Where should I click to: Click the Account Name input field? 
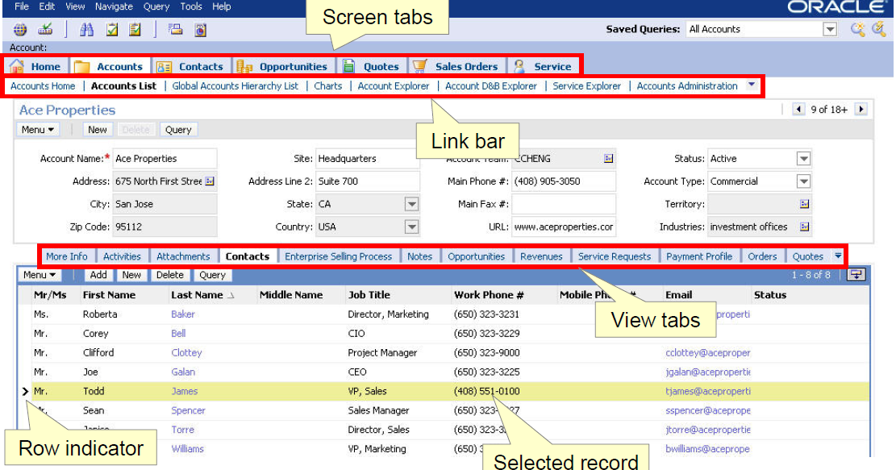pos(165,159)
